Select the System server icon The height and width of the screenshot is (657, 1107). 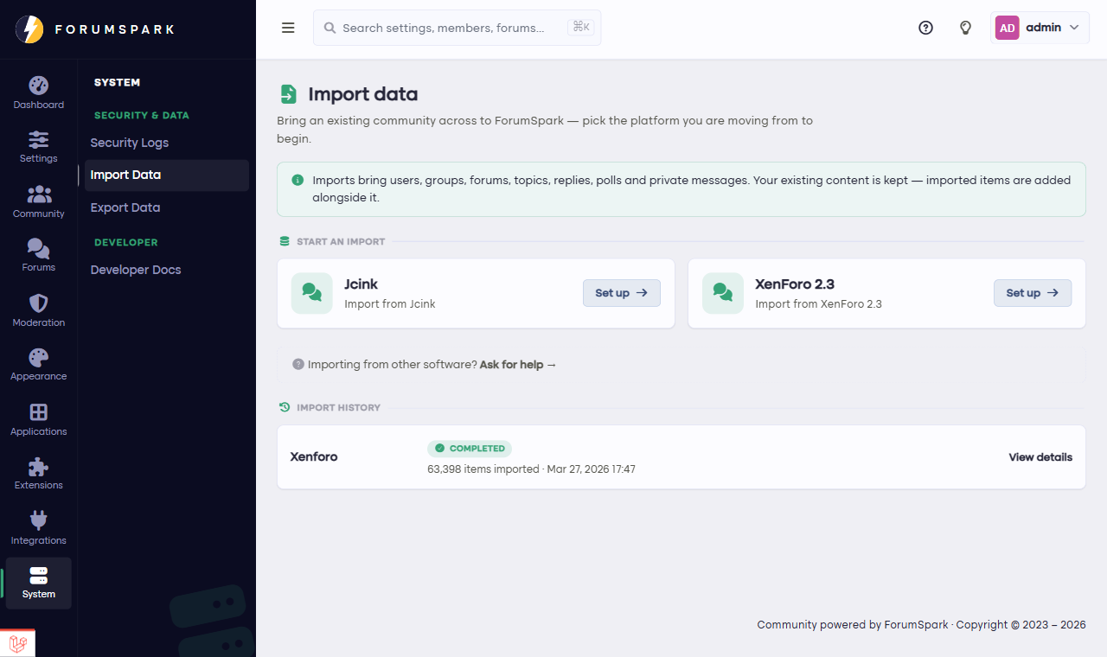(38, 576)
